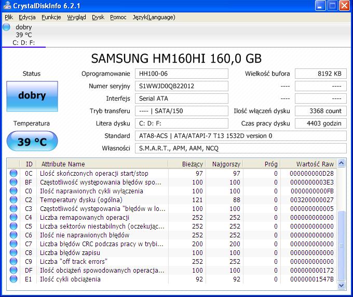Click the Bieżący column header
The width and height of the screenshot is (353, 297).
click(x=187, y=164)
